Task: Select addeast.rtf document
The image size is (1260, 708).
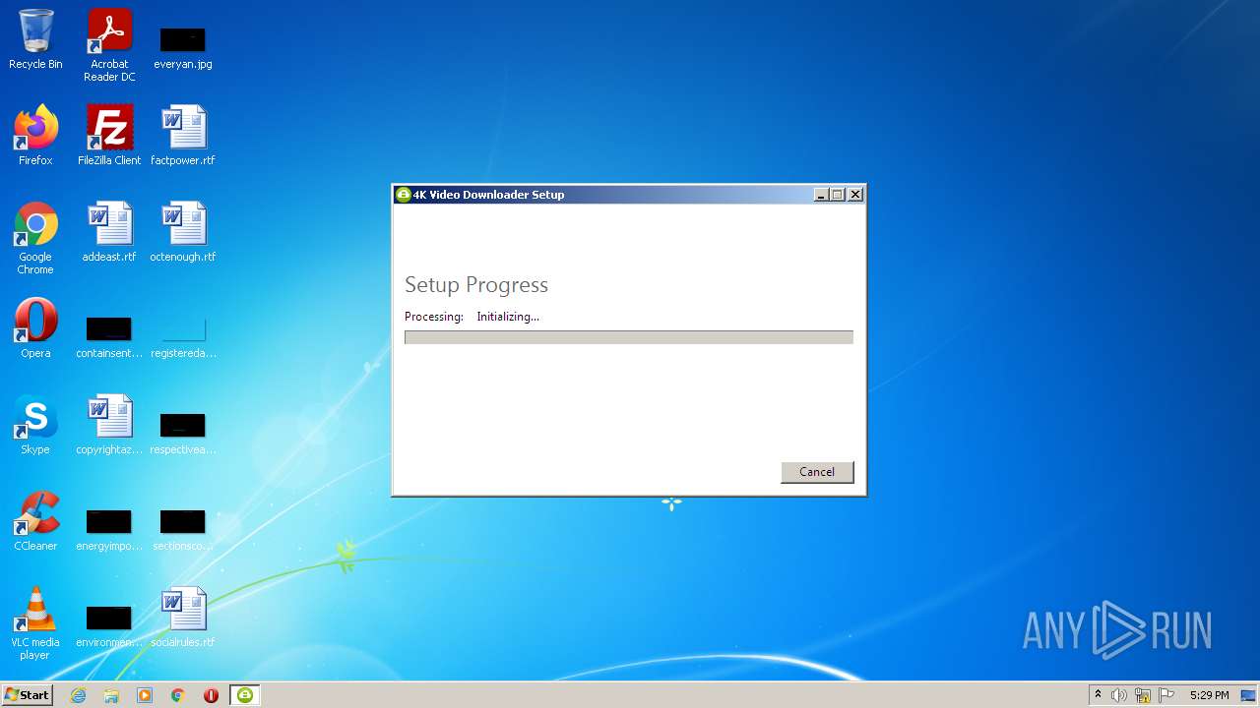Action: click(109, 232)
